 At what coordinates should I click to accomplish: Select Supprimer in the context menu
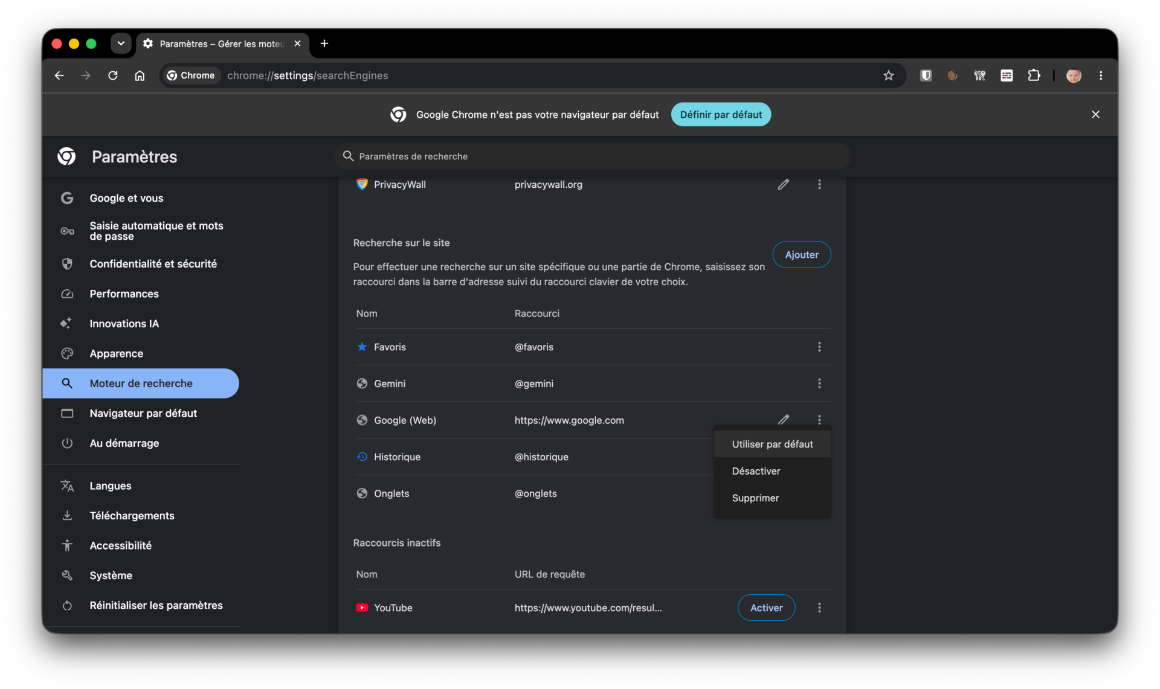[x=772, y=498]
